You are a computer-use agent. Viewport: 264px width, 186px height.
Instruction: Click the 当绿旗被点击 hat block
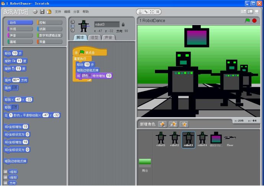[90, 52]
